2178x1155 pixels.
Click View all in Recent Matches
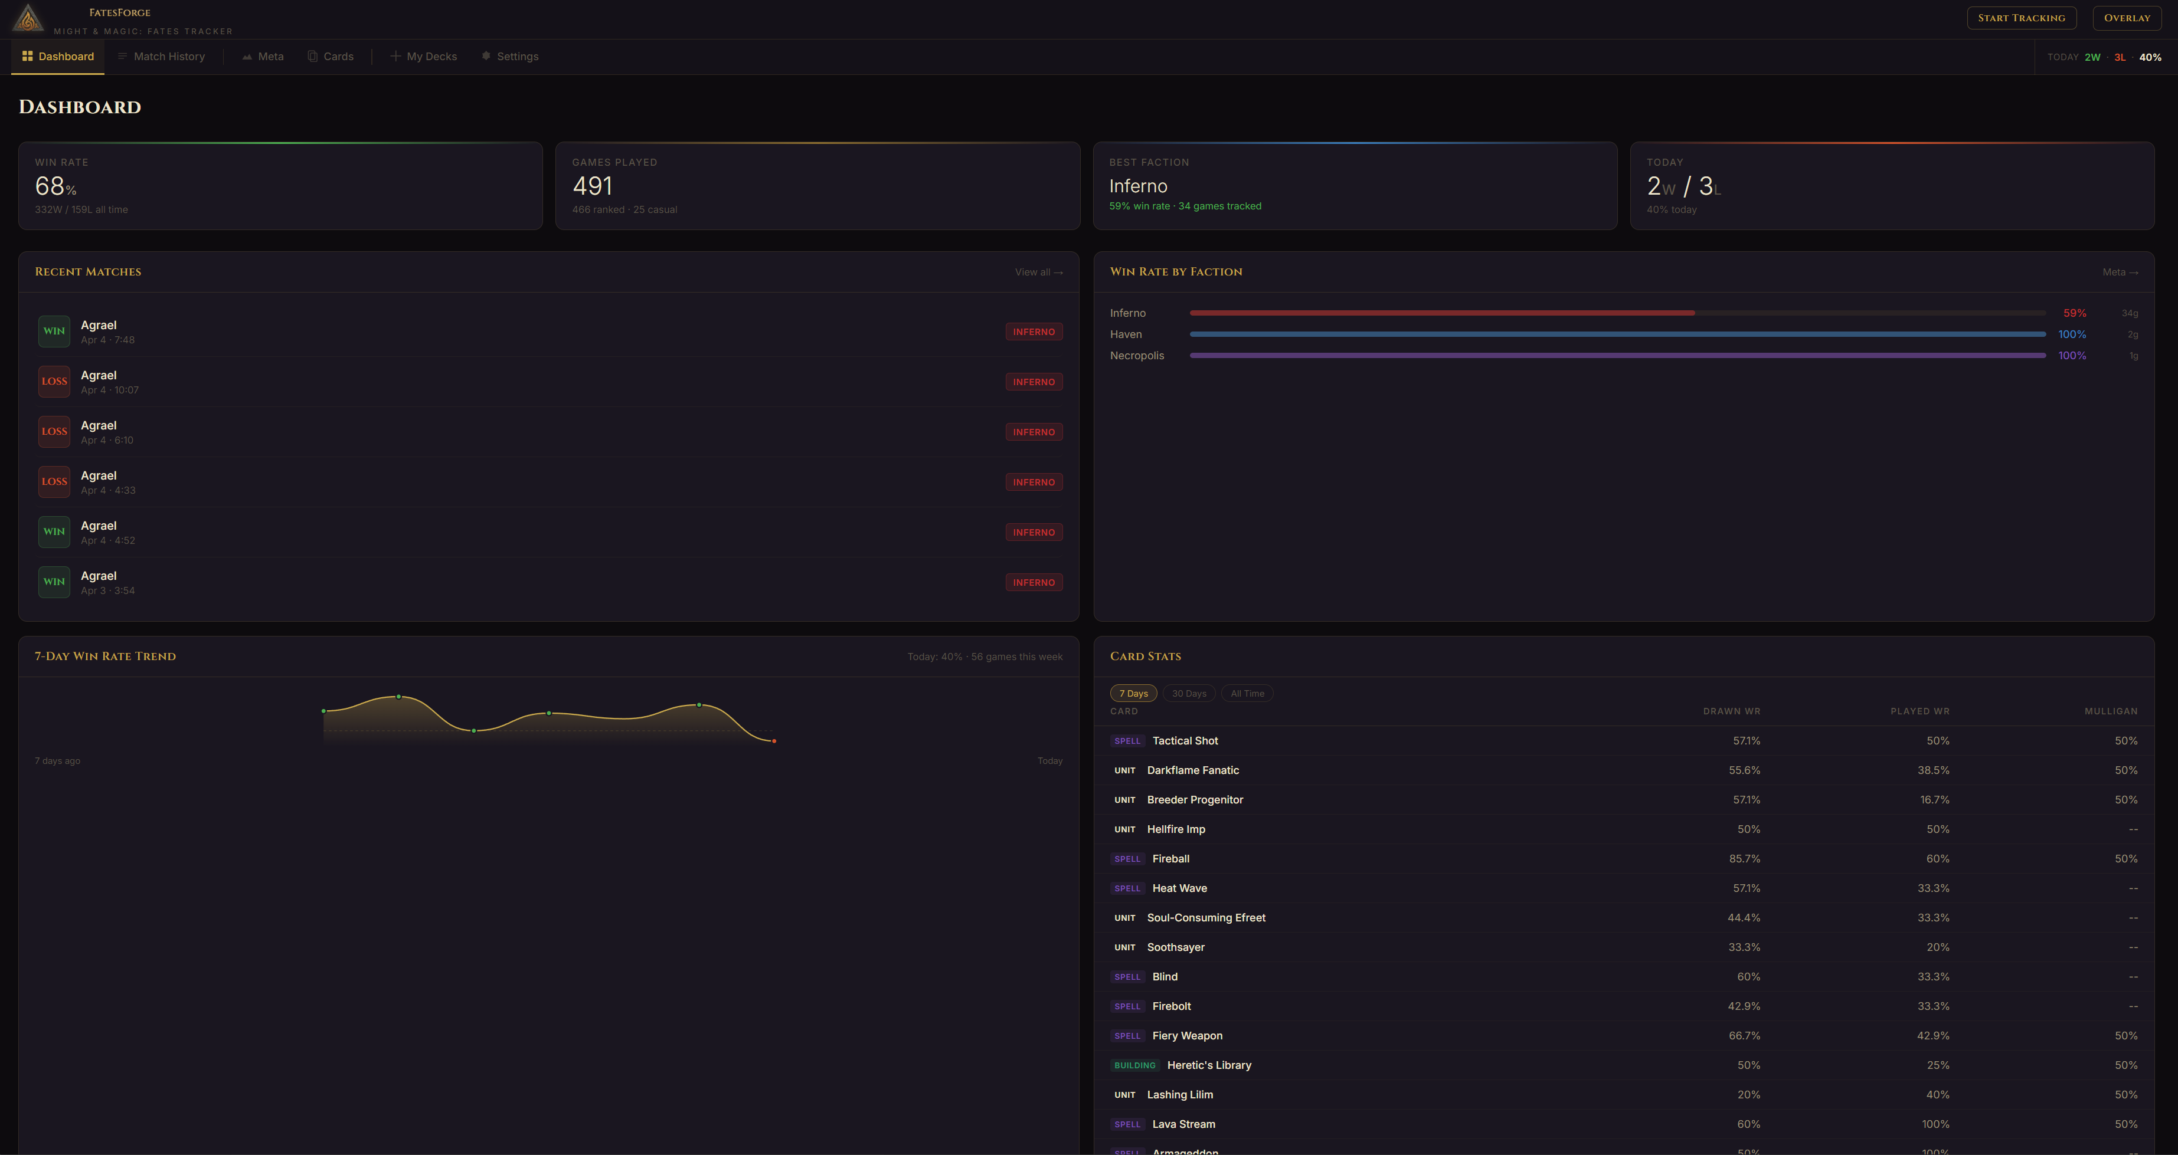click(x=1038, y=272)
